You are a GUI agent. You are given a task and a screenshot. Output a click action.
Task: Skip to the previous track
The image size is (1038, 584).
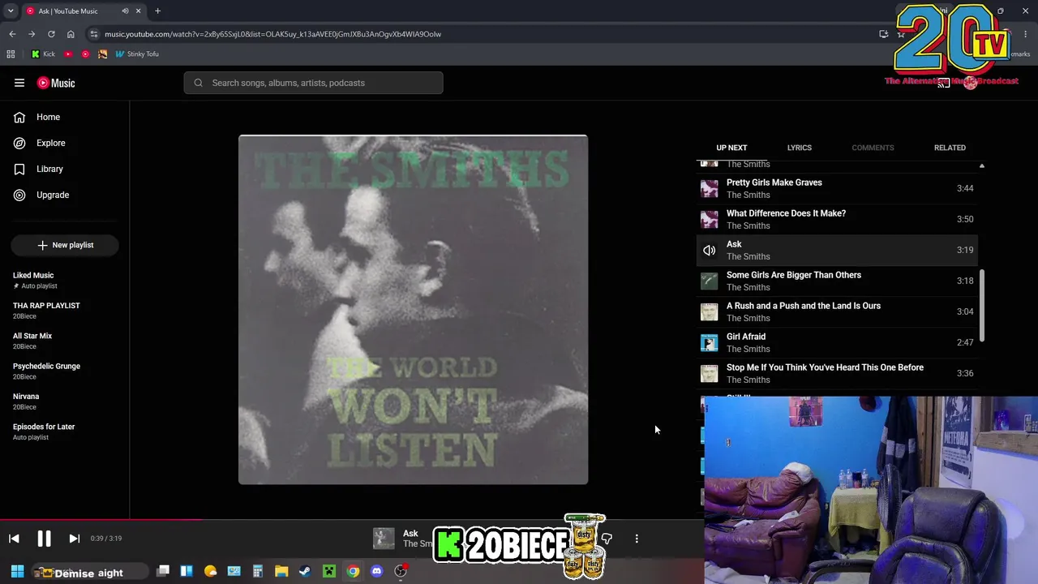coord(14,539)
